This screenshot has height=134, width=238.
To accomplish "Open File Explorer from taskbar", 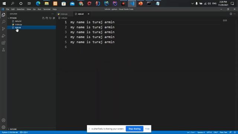I will point(46,3).
